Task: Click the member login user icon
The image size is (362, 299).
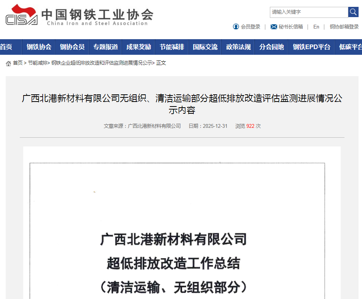Action: click(236, 27)
